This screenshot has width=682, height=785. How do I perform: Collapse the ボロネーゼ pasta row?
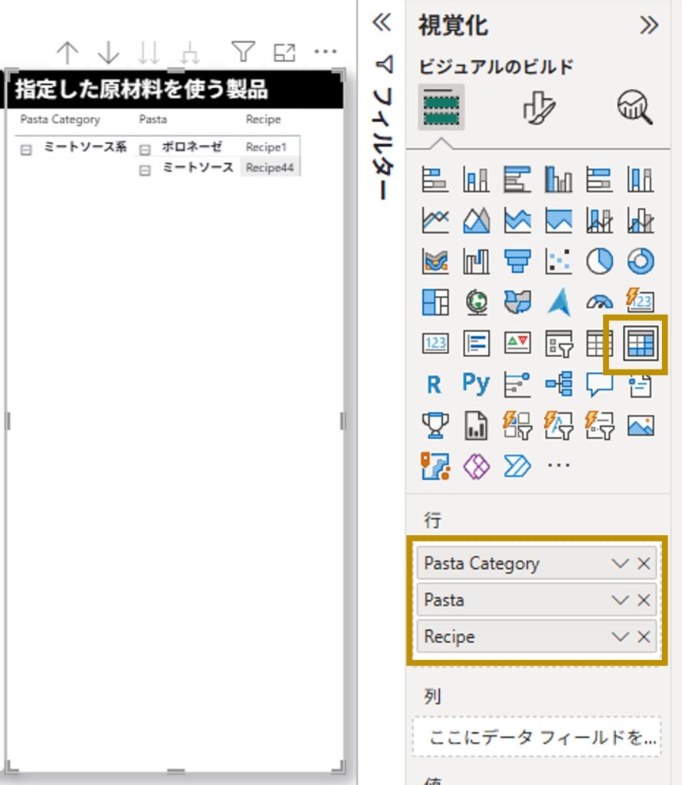coord(145,150)
